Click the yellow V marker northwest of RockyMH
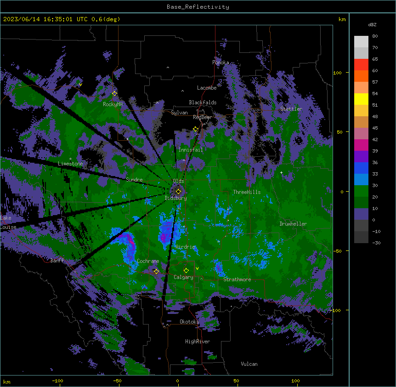Image resolution: width=396 pixels, height=387 pixels. [x=80, y=85]
